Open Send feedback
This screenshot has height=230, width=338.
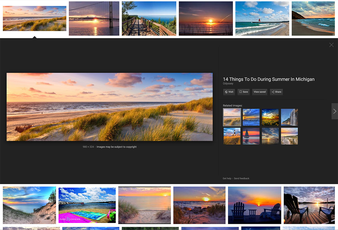pos(241,178)
